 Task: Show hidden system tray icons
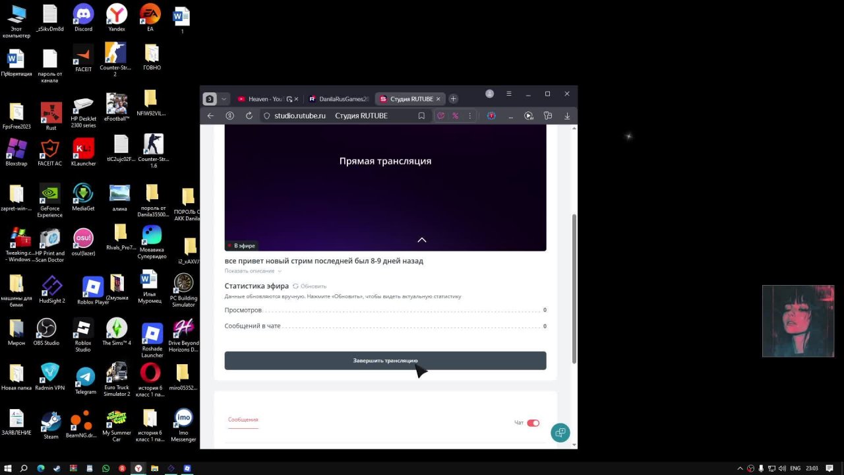740,468
